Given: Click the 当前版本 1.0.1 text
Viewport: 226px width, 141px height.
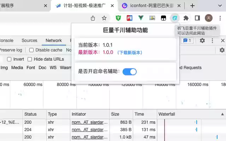Looking at the screenshot, I should pyautogui.click(x=95, y=45).
